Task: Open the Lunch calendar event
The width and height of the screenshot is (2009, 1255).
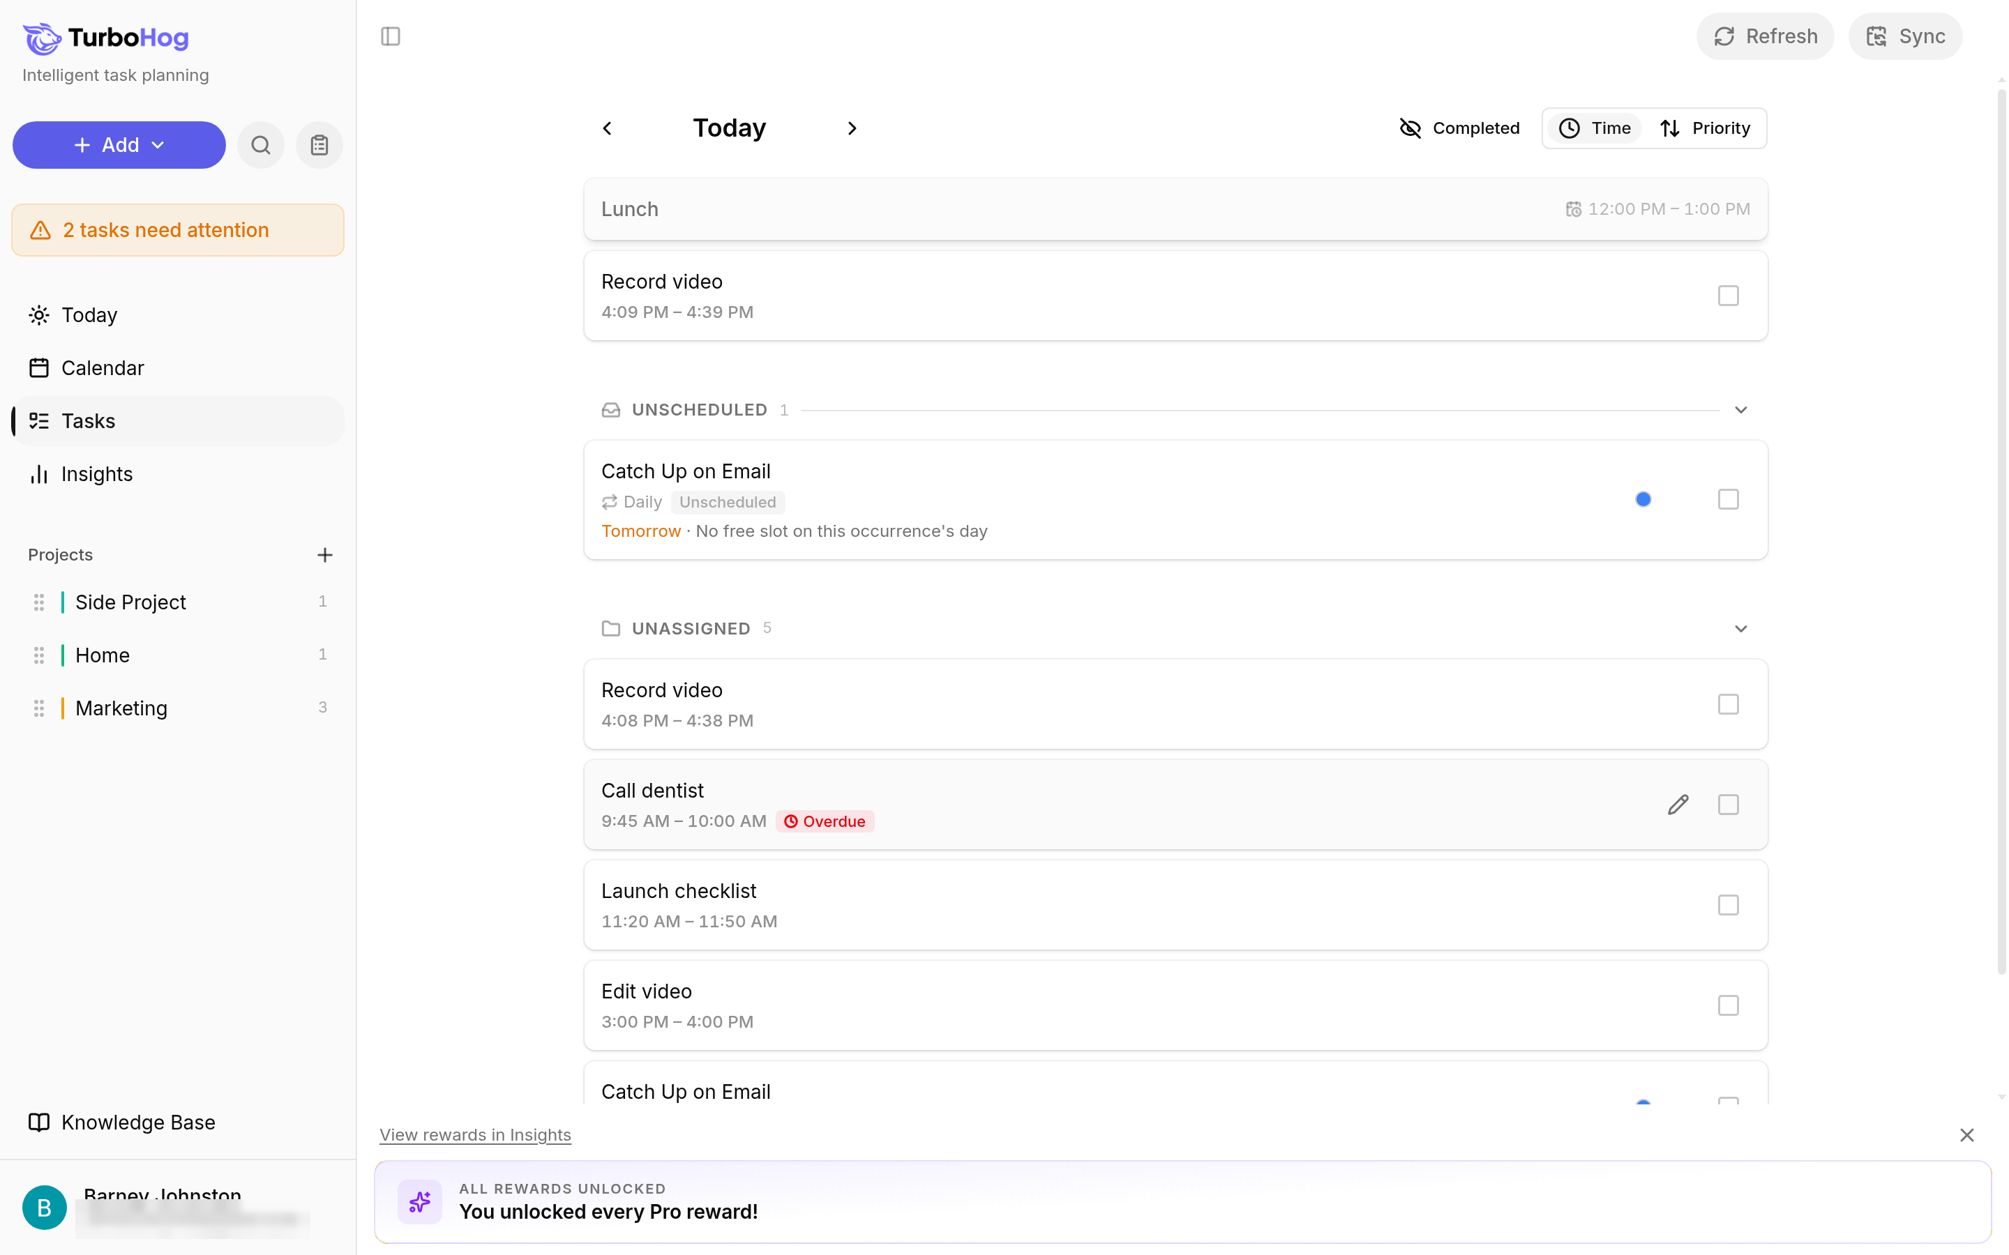Action: click(x=1175, y=209)
